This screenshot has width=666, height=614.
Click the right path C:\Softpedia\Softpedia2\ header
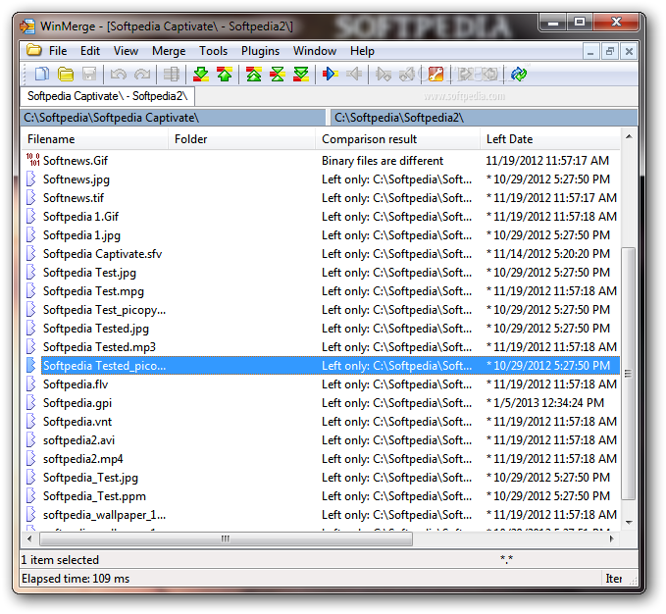[x=485, y=118]
